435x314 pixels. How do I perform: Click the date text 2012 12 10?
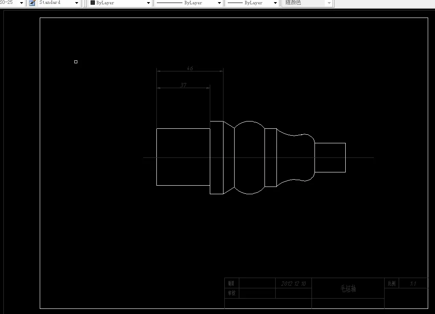[x=293, y=284]
